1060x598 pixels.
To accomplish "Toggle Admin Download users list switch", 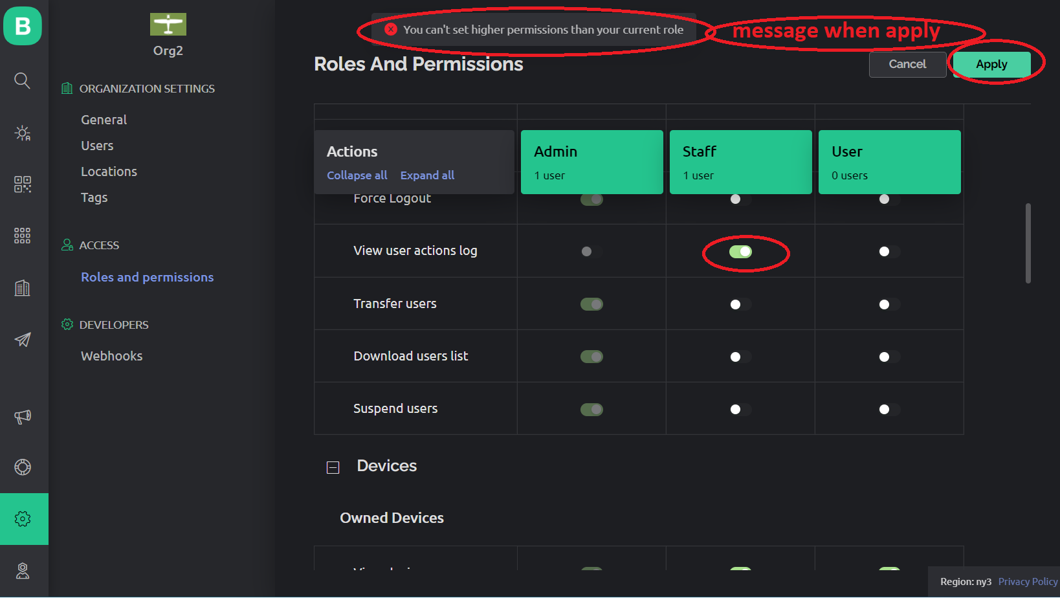I will coord(591,357).
